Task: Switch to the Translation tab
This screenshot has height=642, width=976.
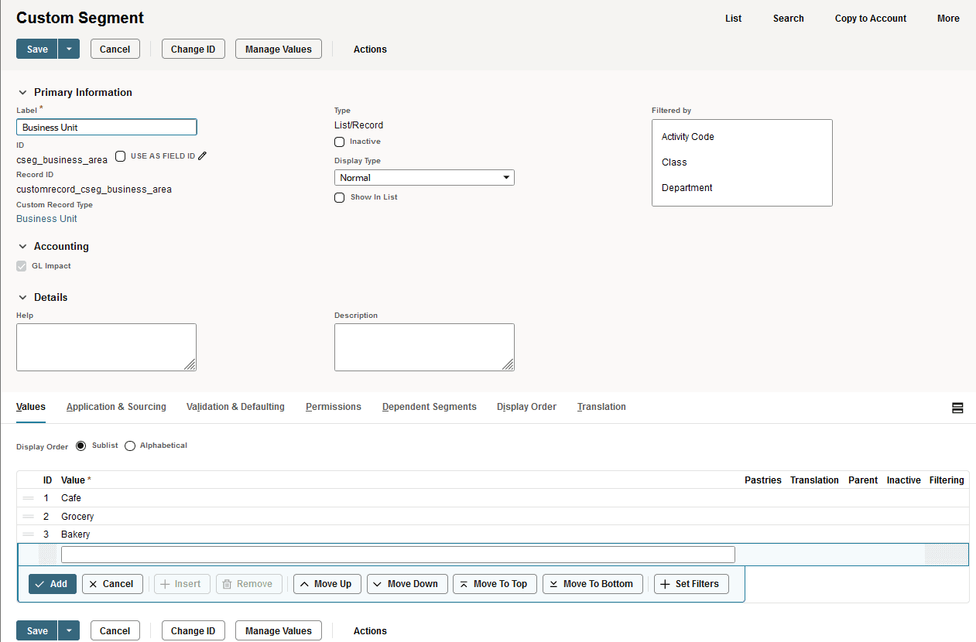Action: point(601,407)
